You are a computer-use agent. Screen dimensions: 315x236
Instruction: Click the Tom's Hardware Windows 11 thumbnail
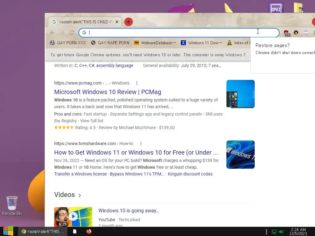tap(241, 155)
